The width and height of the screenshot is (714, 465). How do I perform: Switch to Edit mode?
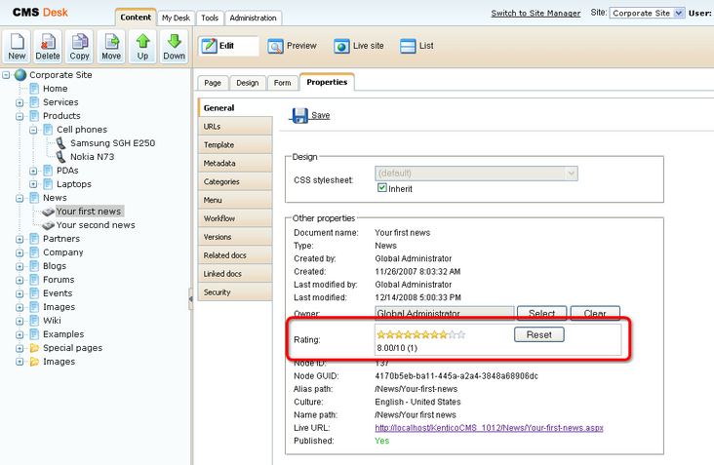[x=228, y=46]
